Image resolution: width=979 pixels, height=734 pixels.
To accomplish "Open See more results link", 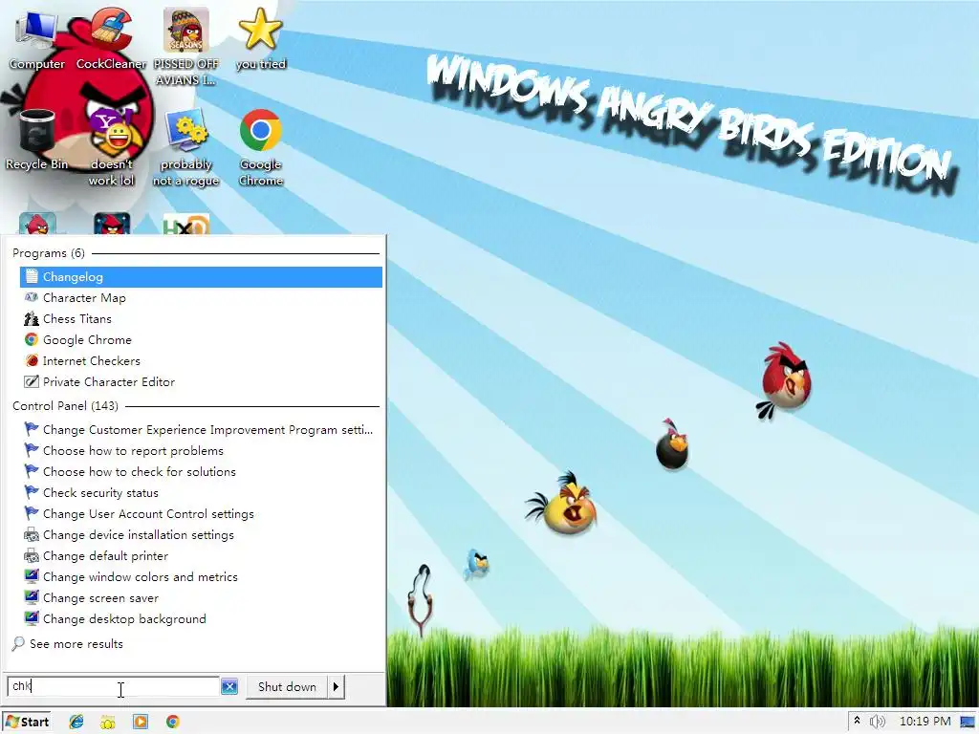I will pyautogui.click(x=76, y=643).
